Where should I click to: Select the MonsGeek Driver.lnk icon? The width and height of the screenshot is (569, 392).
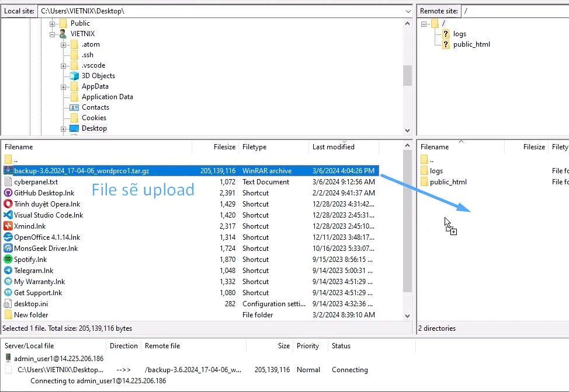coord(8,249)
